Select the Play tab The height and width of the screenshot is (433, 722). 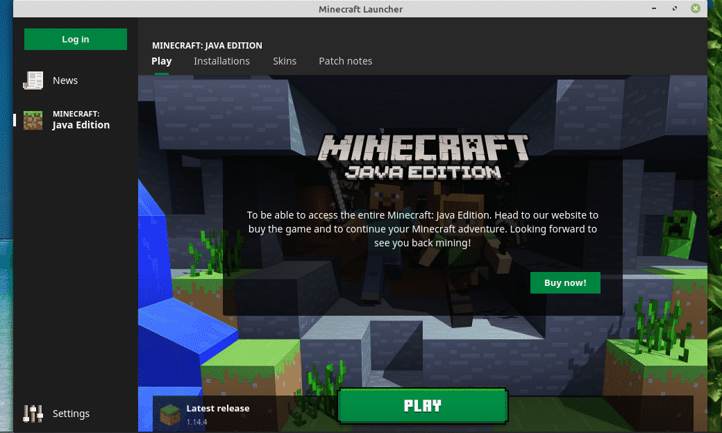pyautogui.click(x=161, y=61)
